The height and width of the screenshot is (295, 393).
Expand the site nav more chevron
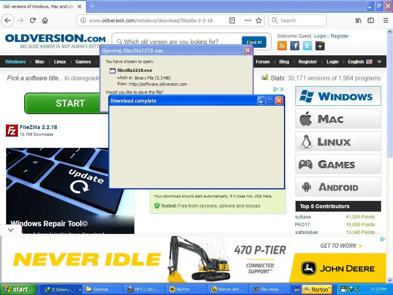click(380, 61)
